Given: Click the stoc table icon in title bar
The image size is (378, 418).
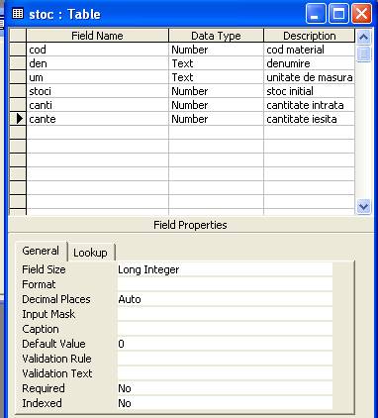Looking at the screenshot, I should 18,14.
